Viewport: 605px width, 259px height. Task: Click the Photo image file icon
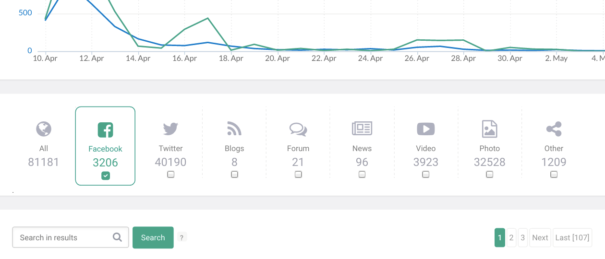(x=489, y=129)
